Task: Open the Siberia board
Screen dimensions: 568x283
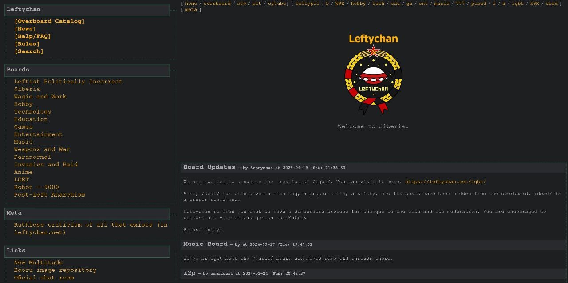Action: (27, 89)
